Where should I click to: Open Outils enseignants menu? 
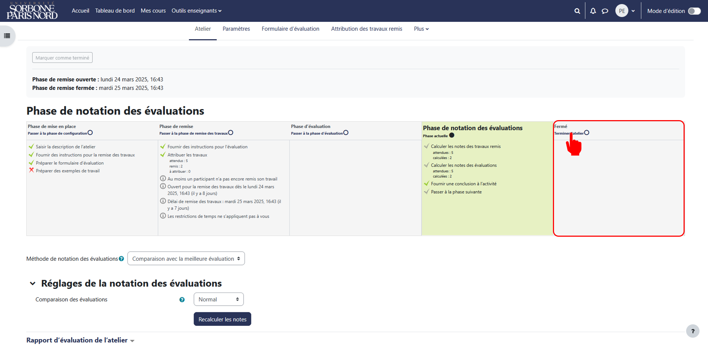coord(196,11)
